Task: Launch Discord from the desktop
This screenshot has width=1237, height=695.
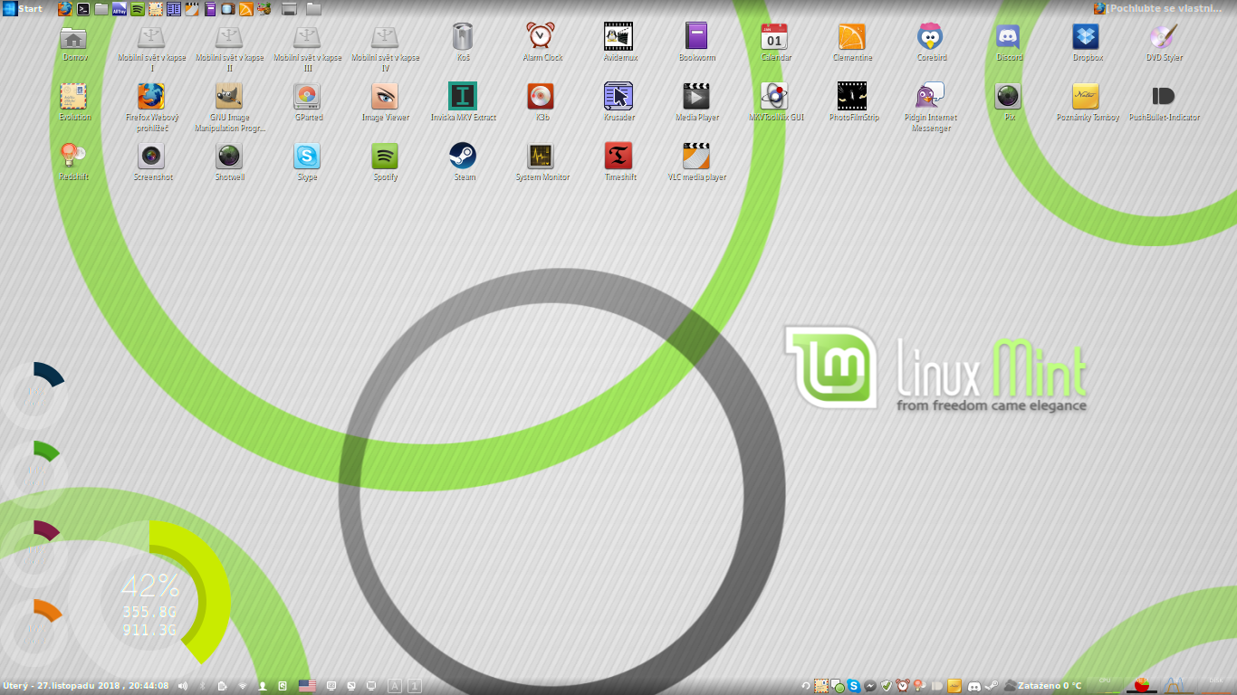Action: (1009, 43)
